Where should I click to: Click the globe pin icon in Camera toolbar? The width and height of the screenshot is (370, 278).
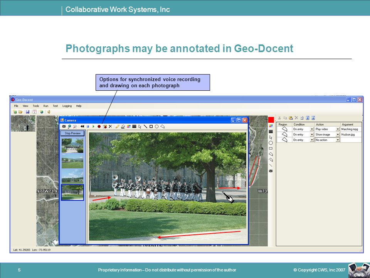(69, 127)
